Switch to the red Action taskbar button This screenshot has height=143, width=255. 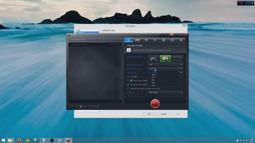tap(69, 140)
